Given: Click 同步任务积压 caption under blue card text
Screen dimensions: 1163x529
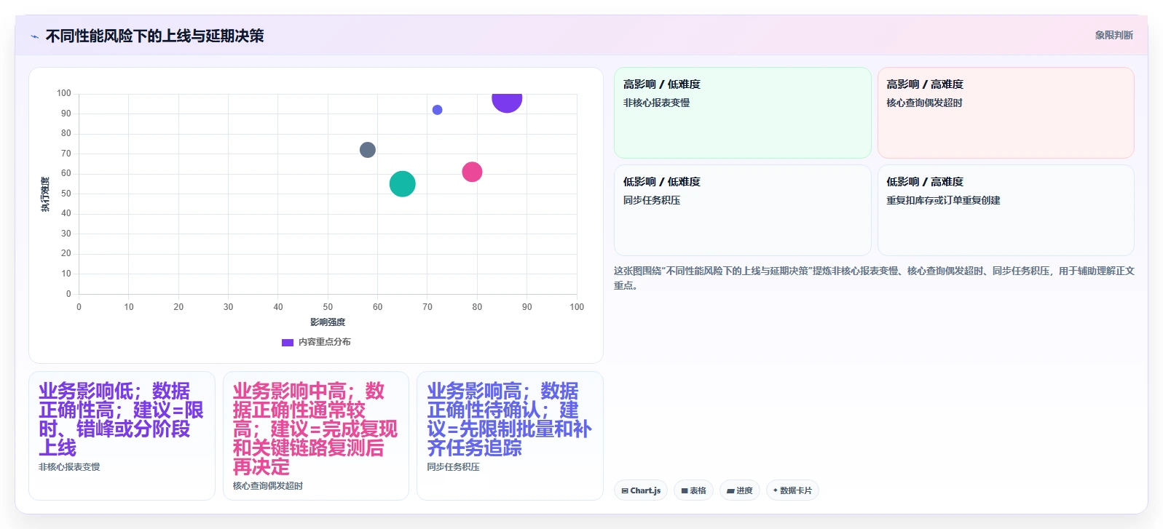Looking at the screenshot, I should (453, 467).
